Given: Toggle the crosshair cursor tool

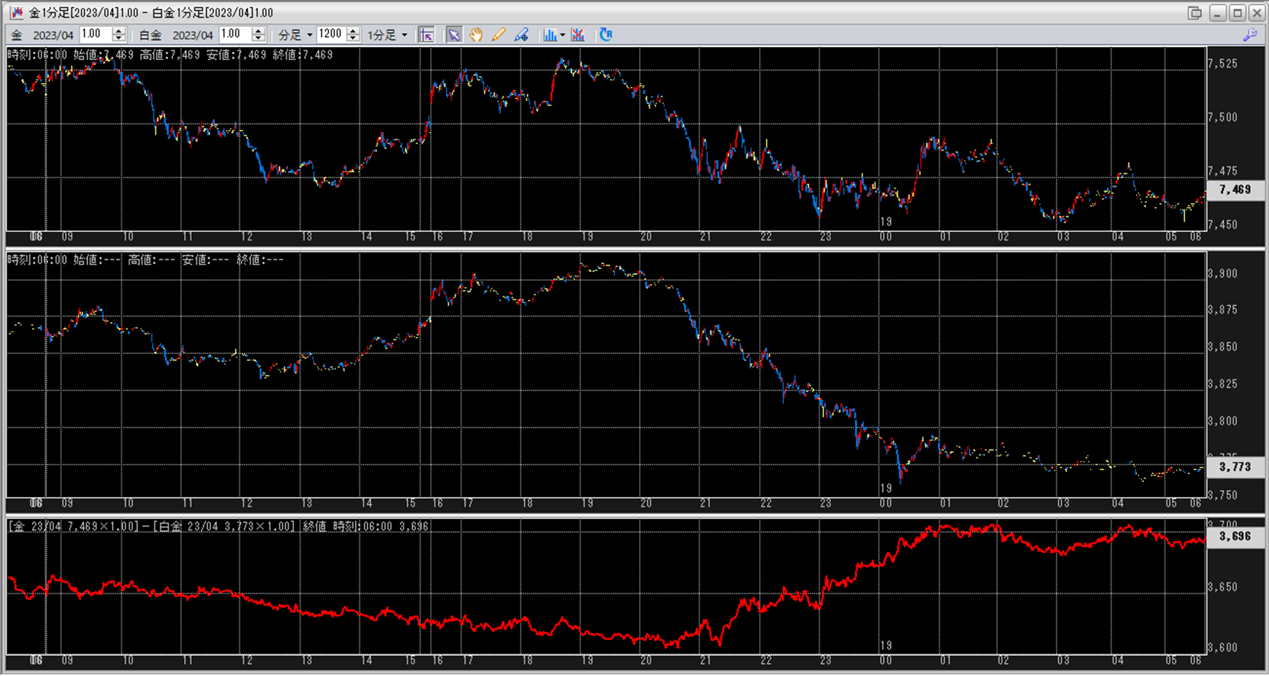Looking at the screenshot, I should tap(426, 35).
